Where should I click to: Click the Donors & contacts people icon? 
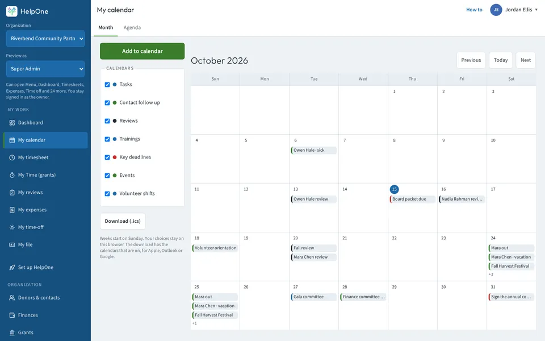pos(12,297)
